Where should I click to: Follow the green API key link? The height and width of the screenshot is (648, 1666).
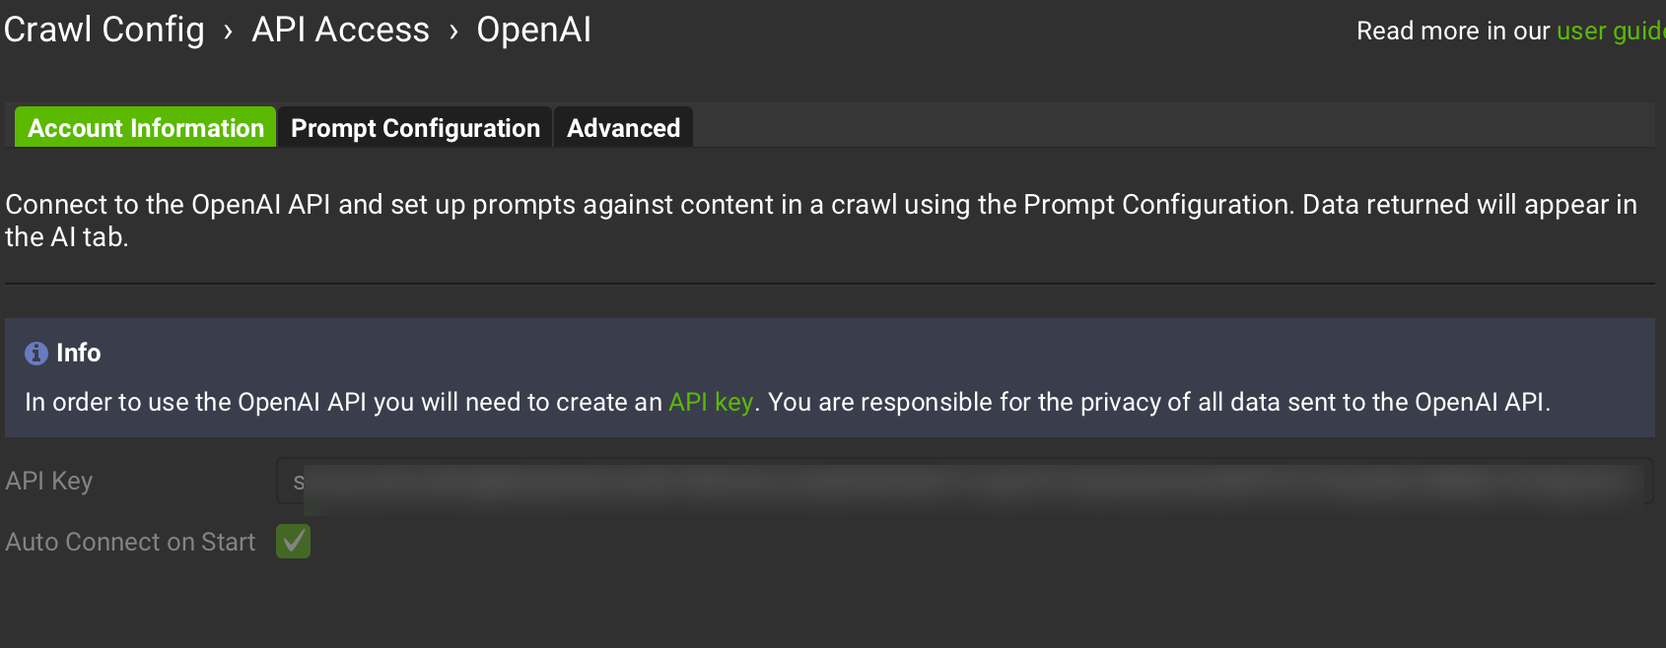tap(711, 403)
